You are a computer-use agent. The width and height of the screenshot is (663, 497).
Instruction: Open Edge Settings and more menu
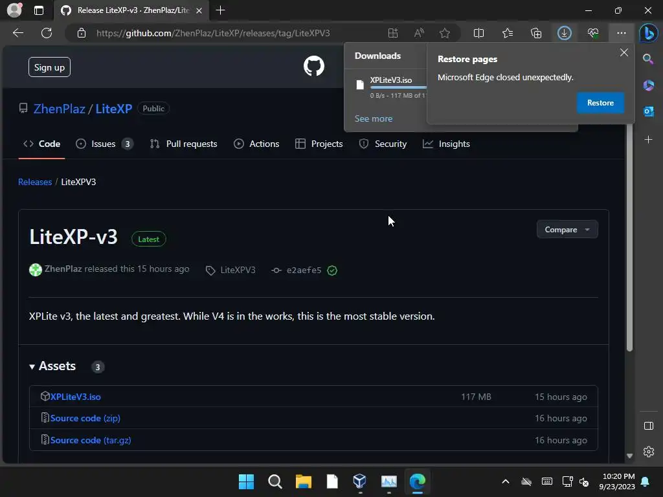point(621,33)
